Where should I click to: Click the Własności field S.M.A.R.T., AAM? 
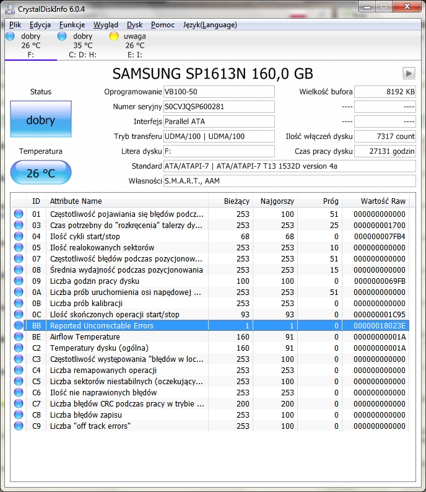click(290, 181)
